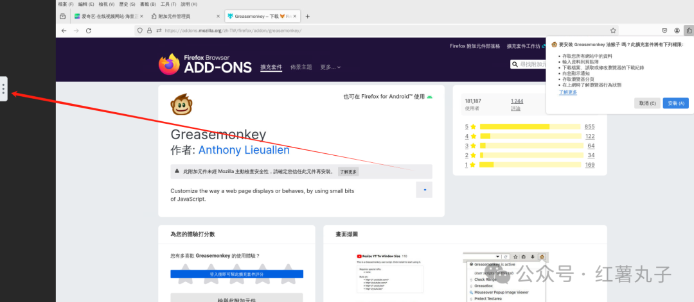694x302 pixels.
Task: Open the 檢視 (V) menu
Action: click(x=106, y=4)
